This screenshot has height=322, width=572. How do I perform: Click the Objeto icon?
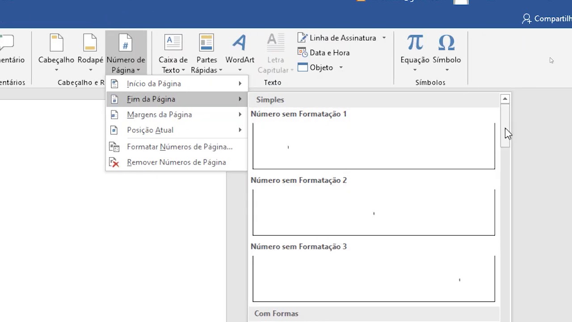[303, 68]
